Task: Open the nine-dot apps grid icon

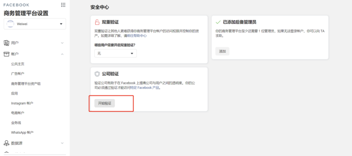Action: [63, 5]
